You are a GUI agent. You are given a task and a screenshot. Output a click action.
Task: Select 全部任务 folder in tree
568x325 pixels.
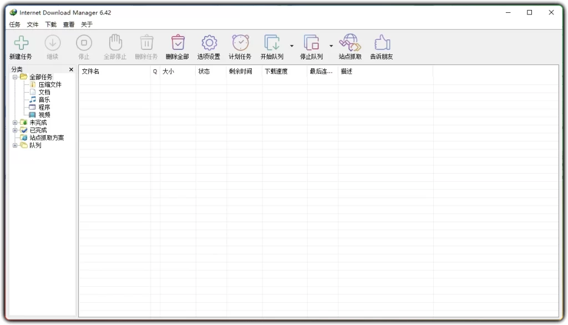pyautogui.click(x=41, y=77)
